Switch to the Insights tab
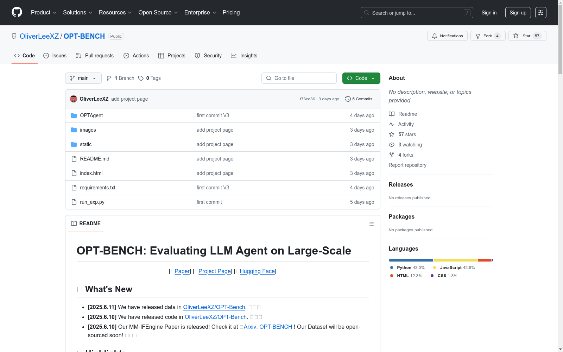Screen dimensions: 563x352 pyautogui.click(x=244, y=56)
